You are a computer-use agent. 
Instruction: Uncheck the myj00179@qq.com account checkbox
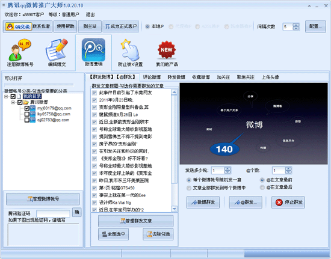click(x=27, y=108)
